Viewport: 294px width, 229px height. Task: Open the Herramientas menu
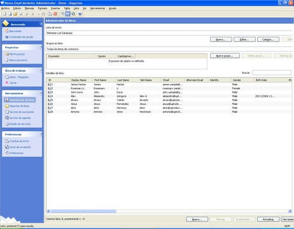pos(97,8)
